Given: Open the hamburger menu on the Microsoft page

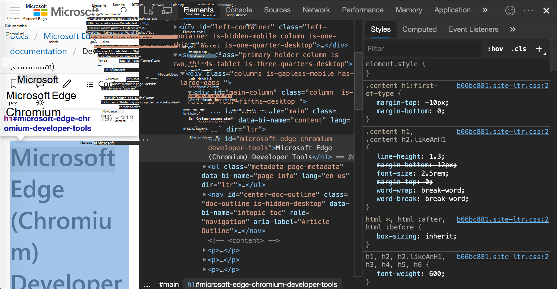Looking at the screenshot, I should [x=14, y=11].
